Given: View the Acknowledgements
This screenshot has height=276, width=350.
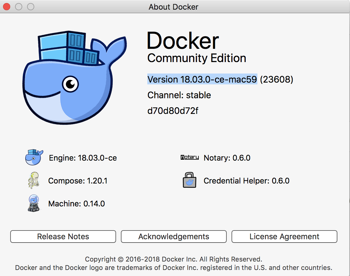Looking at the screenshot, I should [x=174, y=237].
